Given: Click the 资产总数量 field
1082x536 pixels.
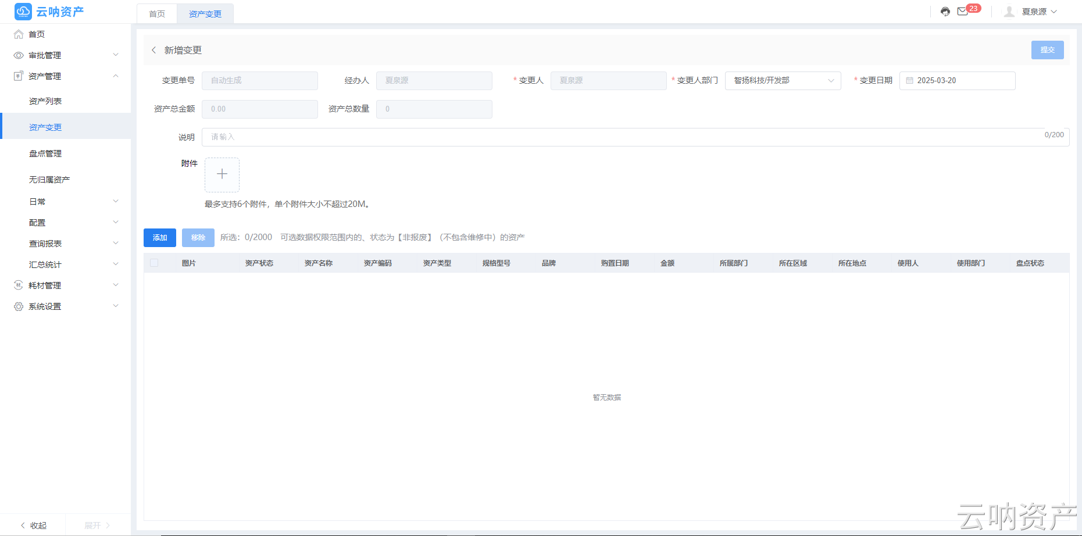Looking at the screenshot, I should (x=434, y=109).
